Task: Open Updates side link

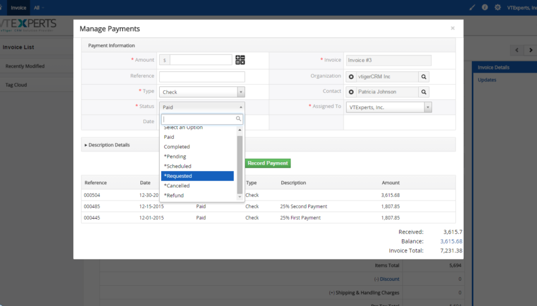Action: [487, 79]
